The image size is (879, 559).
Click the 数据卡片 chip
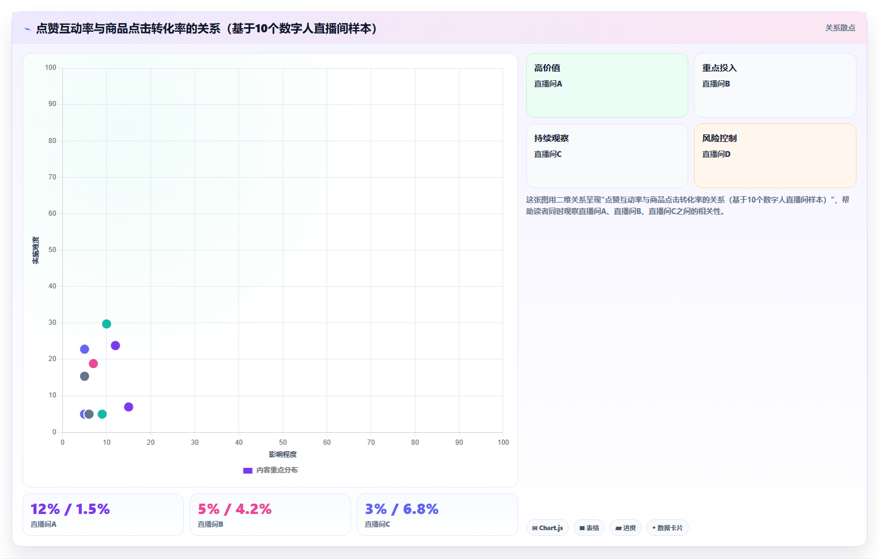[x=667, y=528]
